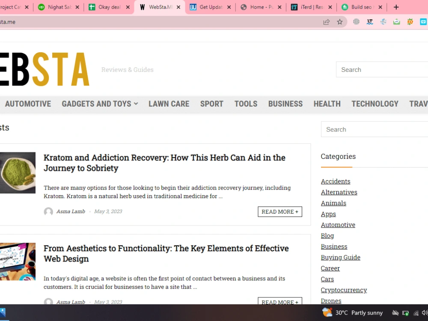The image size is (428, 321).
Task: Click the volume speaker icon in system tray
Action: point(425,313)
